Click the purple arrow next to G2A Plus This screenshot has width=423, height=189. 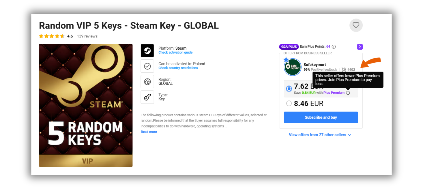click(x=360, y=47)
